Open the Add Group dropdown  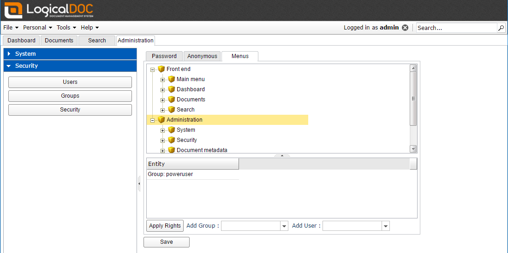pyautogui.click(x=284, y=226)
